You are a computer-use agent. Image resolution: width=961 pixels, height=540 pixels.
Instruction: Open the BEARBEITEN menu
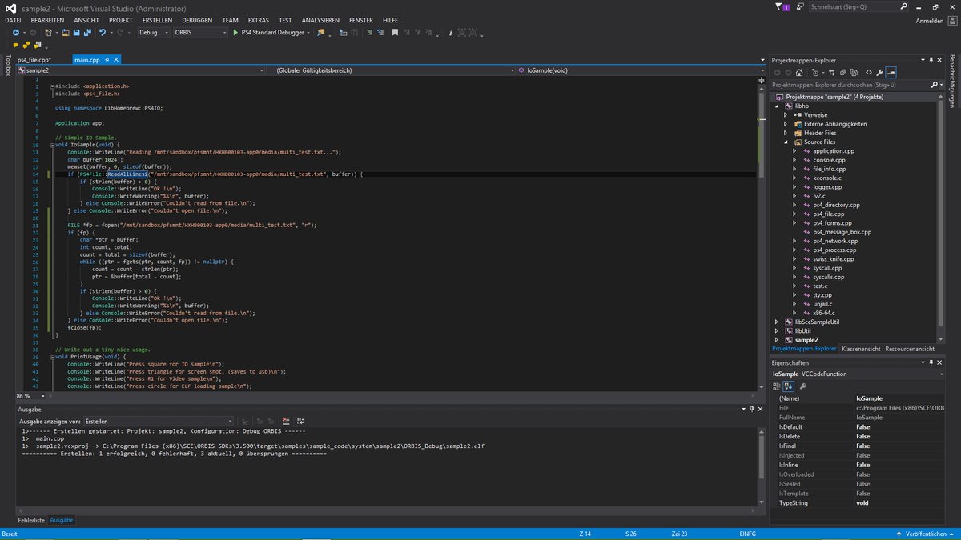[47, 19]
